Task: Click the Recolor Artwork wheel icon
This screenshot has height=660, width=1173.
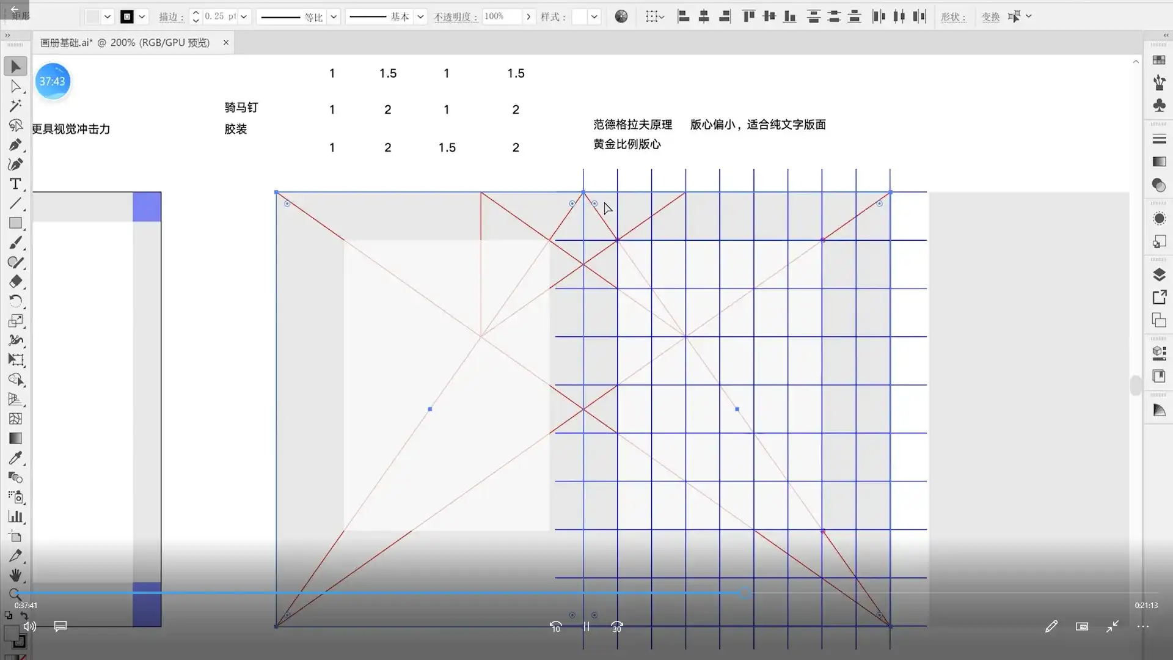Action: click(x=621, y=16)
